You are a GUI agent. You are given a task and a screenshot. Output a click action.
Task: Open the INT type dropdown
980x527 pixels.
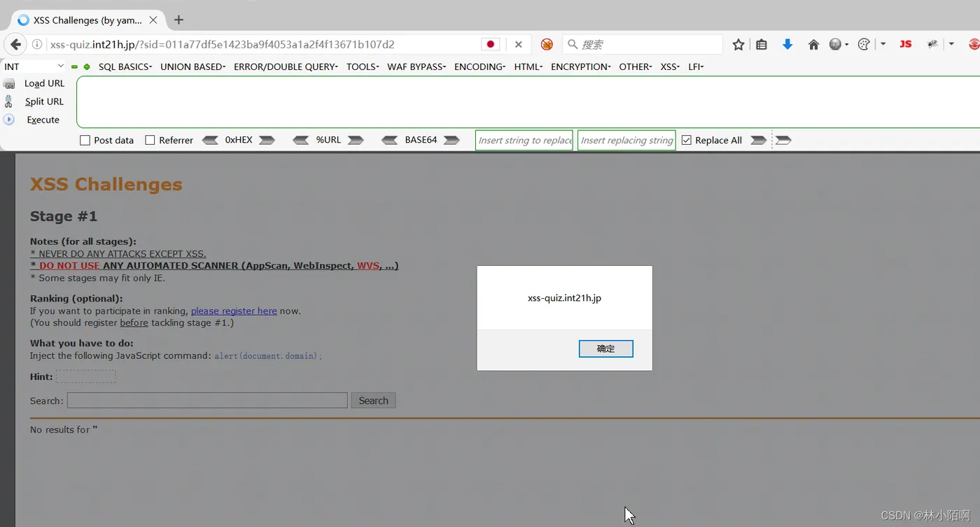click(x=34, y=66)
